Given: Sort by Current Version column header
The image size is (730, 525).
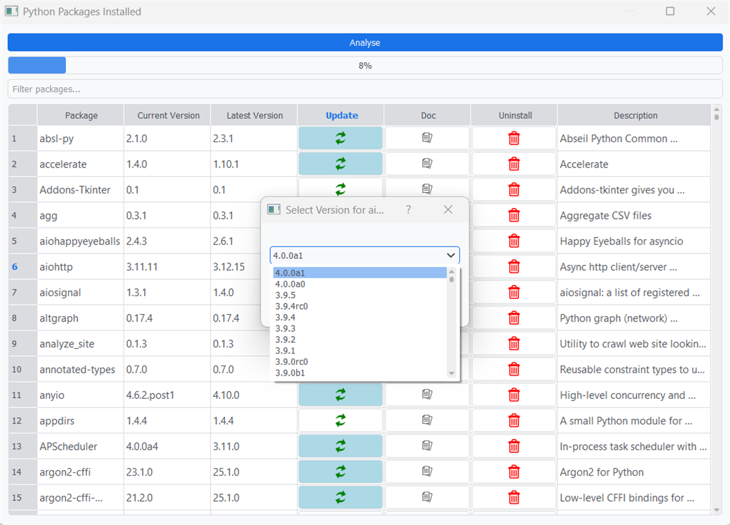Looking at the screenshot, I should (x=168, y=115).
